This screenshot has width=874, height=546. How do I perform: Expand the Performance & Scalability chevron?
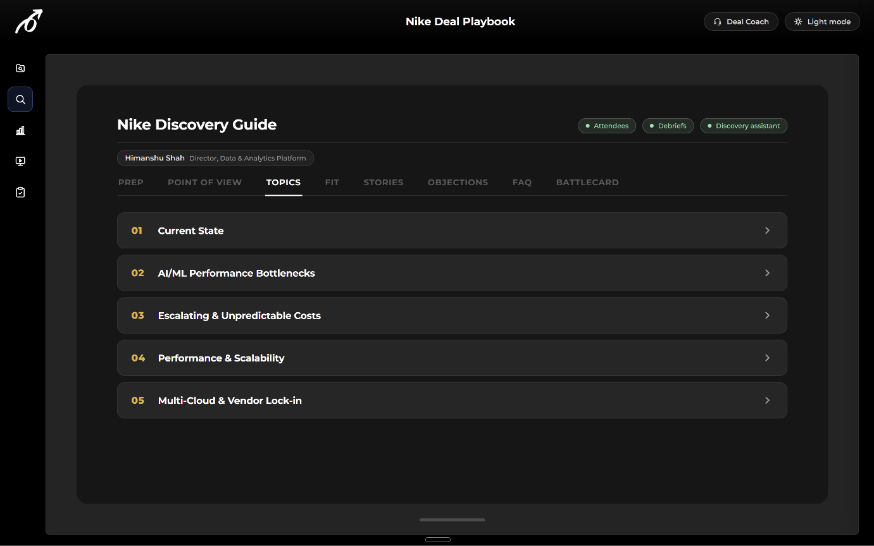767,358
